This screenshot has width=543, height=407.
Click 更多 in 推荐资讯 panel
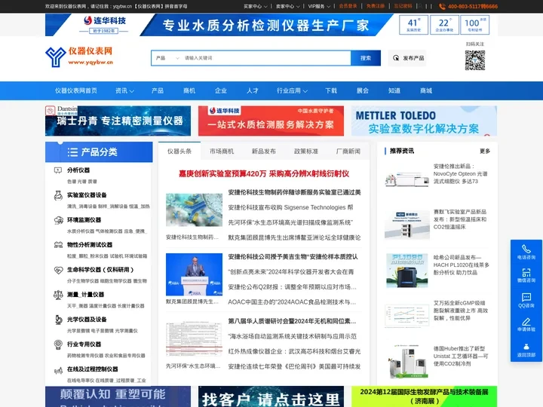point(484,151)
